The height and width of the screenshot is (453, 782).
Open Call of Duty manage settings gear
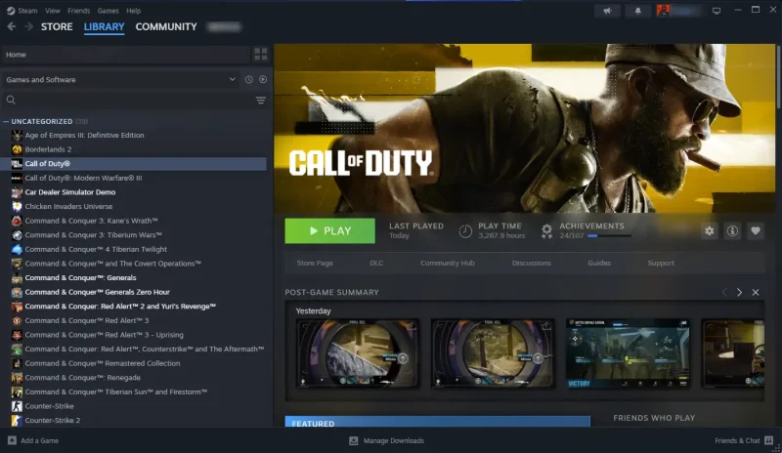pos(710,230)
